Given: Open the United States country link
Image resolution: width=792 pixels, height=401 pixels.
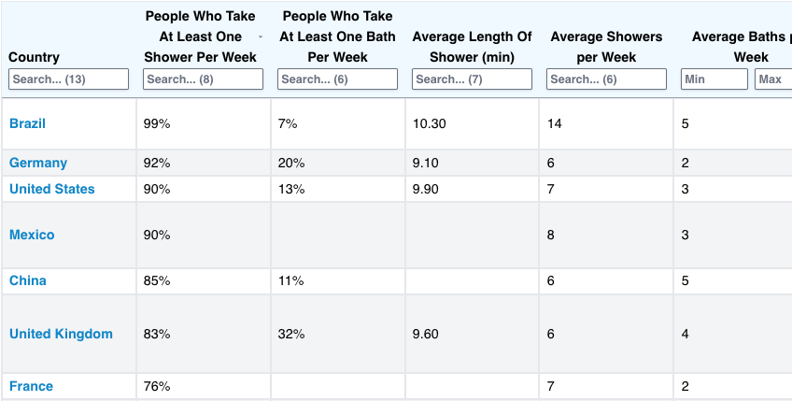Looking at the screenshot, I should coord(52,189).
